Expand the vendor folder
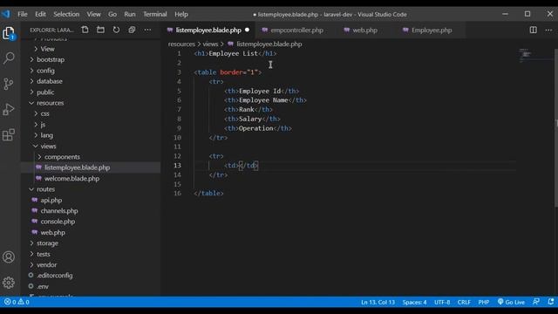Image resolution: width=558 pixels, height=314 pixels. click(46, 265)
